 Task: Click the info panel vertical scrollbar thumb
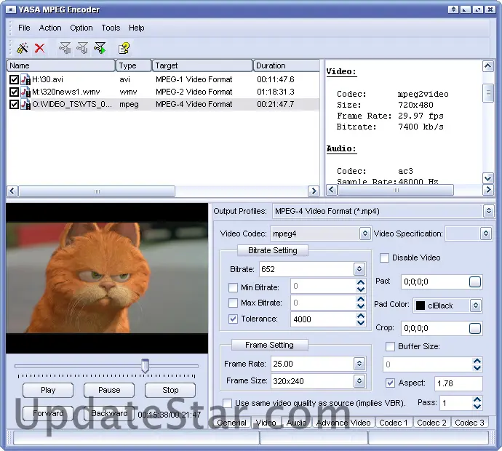click(488, 93)
